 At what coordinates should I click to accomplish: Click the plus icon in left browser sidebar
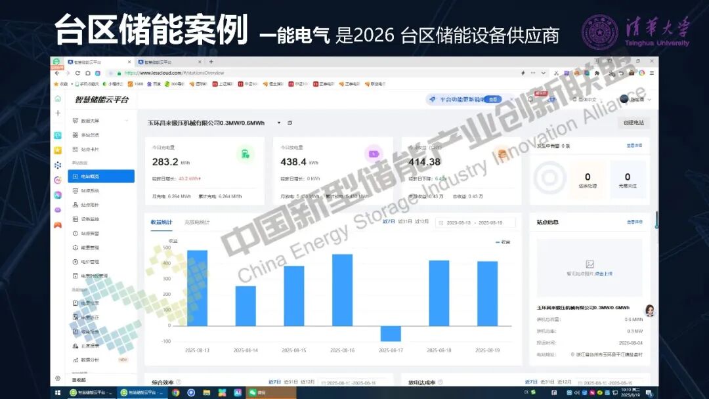(x=57, y=113)
